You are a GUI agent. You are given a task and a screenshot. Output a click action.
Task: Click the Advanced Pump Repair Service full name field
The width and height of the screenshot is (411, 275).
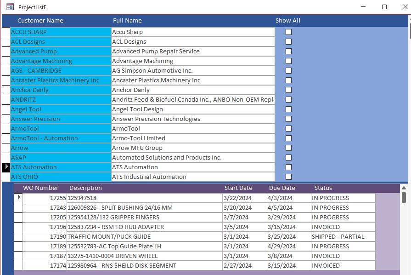click(193, 52)
